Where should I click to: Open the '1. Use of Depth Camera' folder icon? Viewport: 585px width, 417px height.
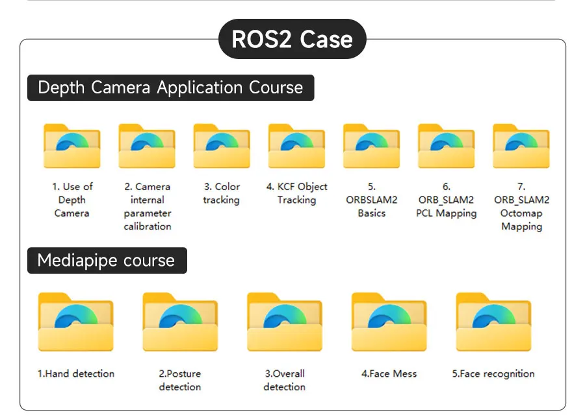(72, 146)
